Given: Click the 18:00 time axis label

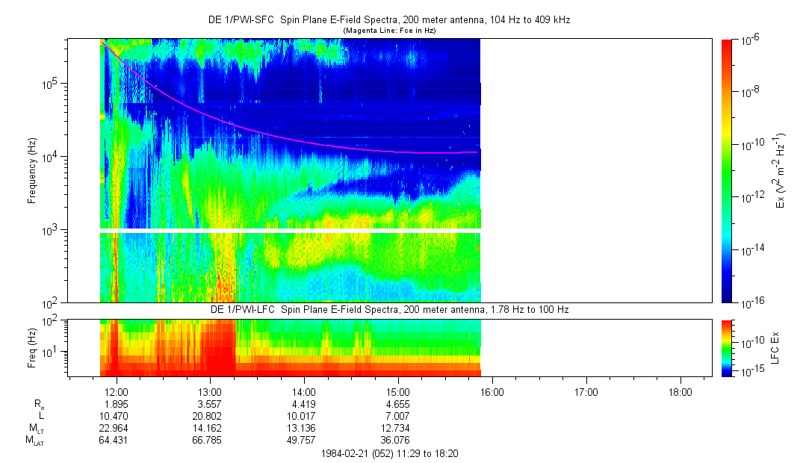Looking at the screenshot, I should (679, 391).
